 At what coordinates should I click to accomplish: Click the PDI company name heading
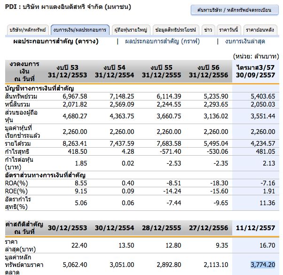coord(68,7)
